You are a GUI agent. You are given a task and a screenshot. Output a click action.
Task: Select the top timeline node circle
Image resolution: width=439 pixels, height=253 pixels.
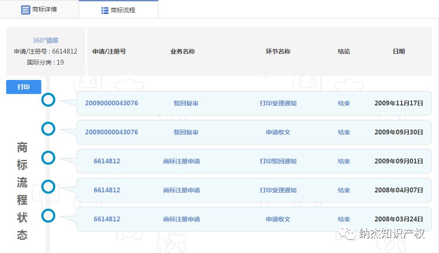click(48, 100)
